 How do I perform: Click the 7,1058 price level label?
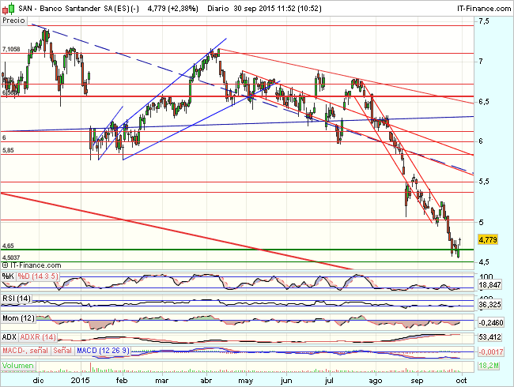11,49
